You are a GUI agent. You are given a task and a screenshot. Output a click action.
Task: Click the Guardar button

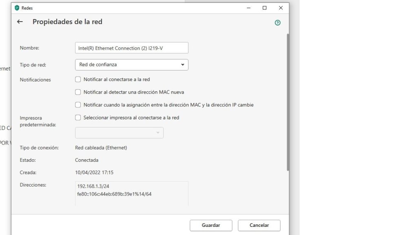tap(211, 225)
